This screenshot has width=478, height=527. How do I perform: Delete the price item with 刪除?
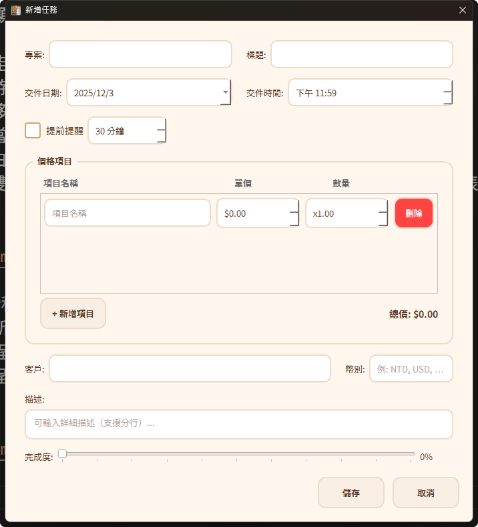pyautogui.click(x=414, y=213)
